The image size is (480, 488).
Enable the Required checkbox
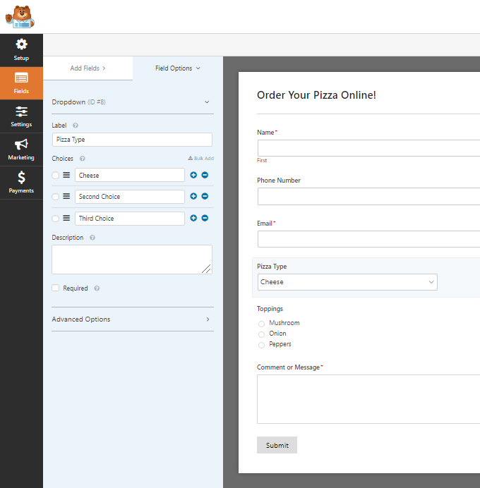pyautogui.click(x=56, y=288)
